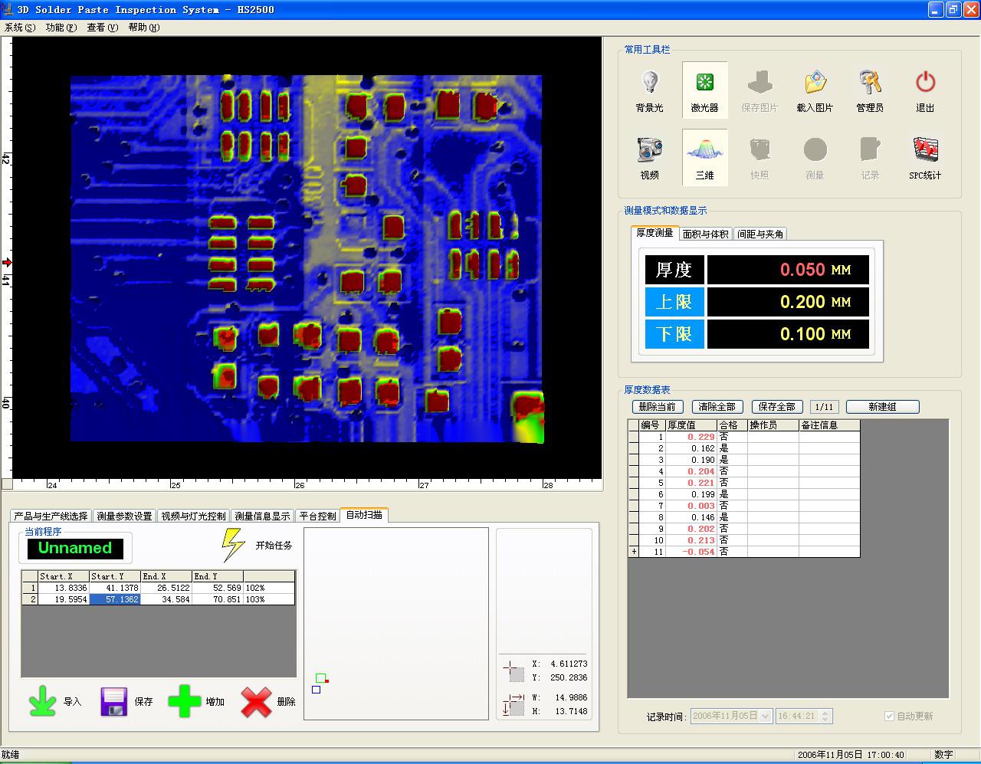Click the 退出 power exit icon
Viewport: 981px width, 764px height.
click(925, 83)
